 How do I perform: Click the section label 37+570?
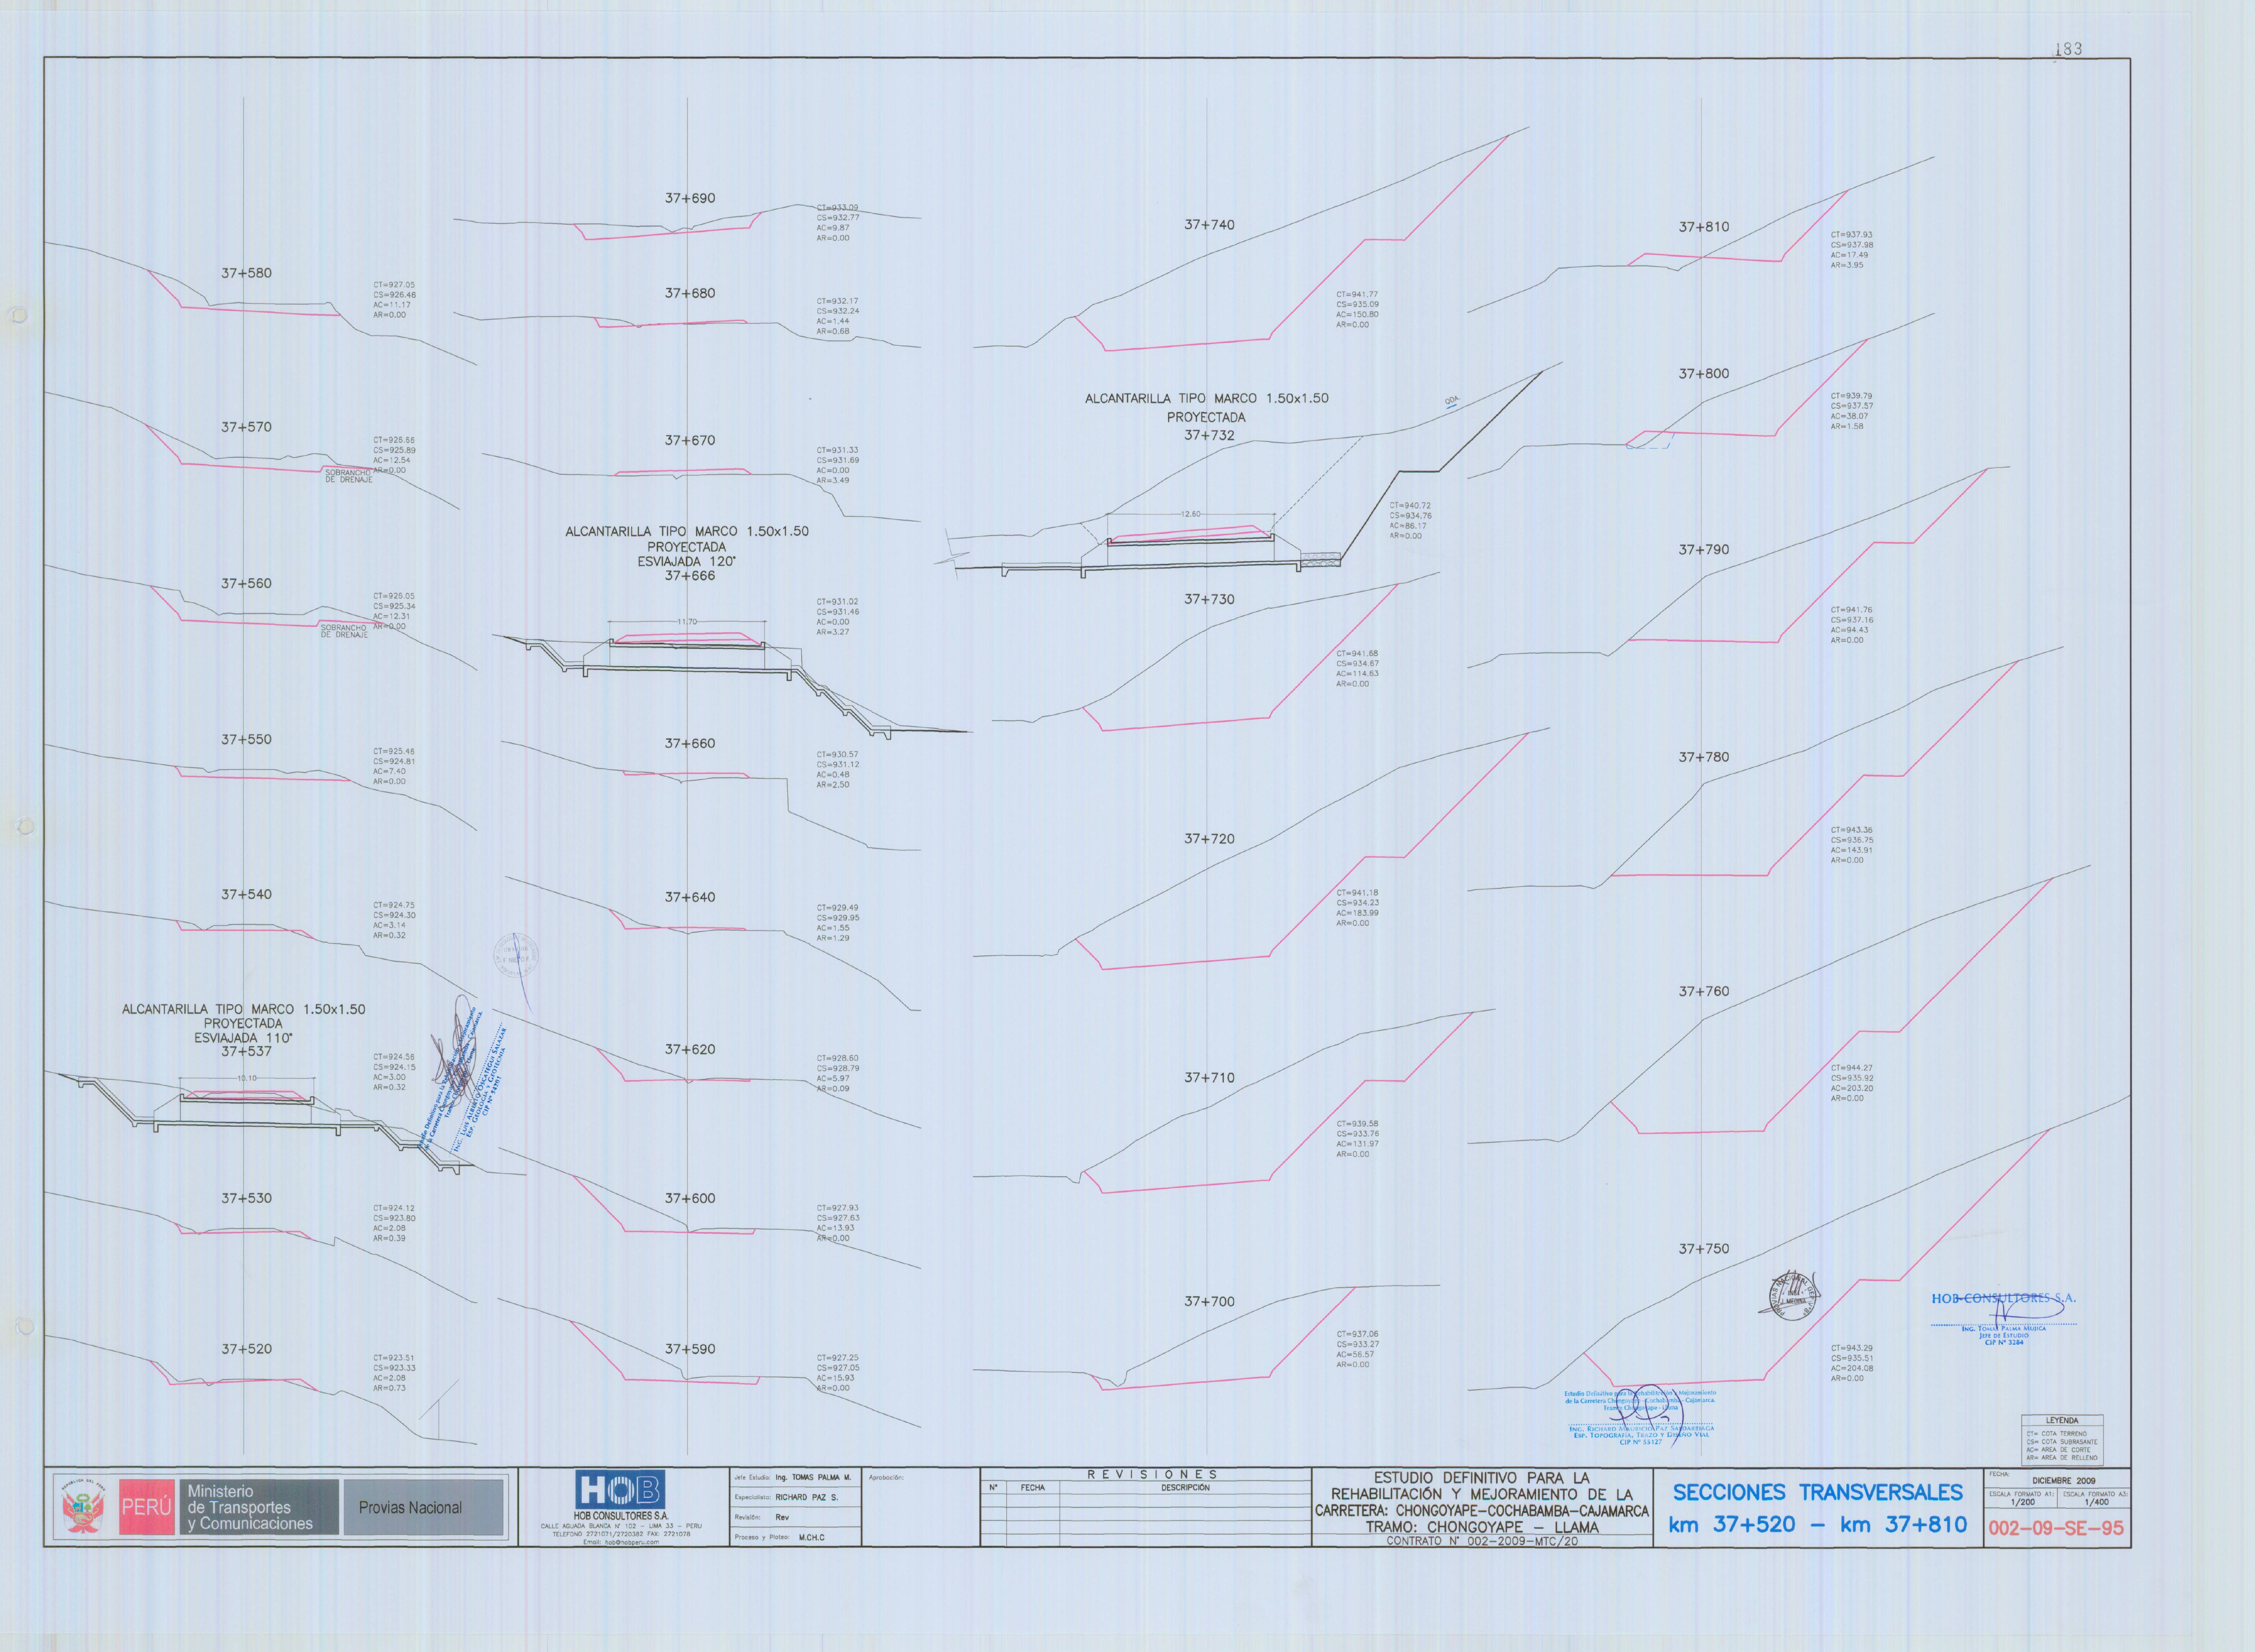point(246,427)
